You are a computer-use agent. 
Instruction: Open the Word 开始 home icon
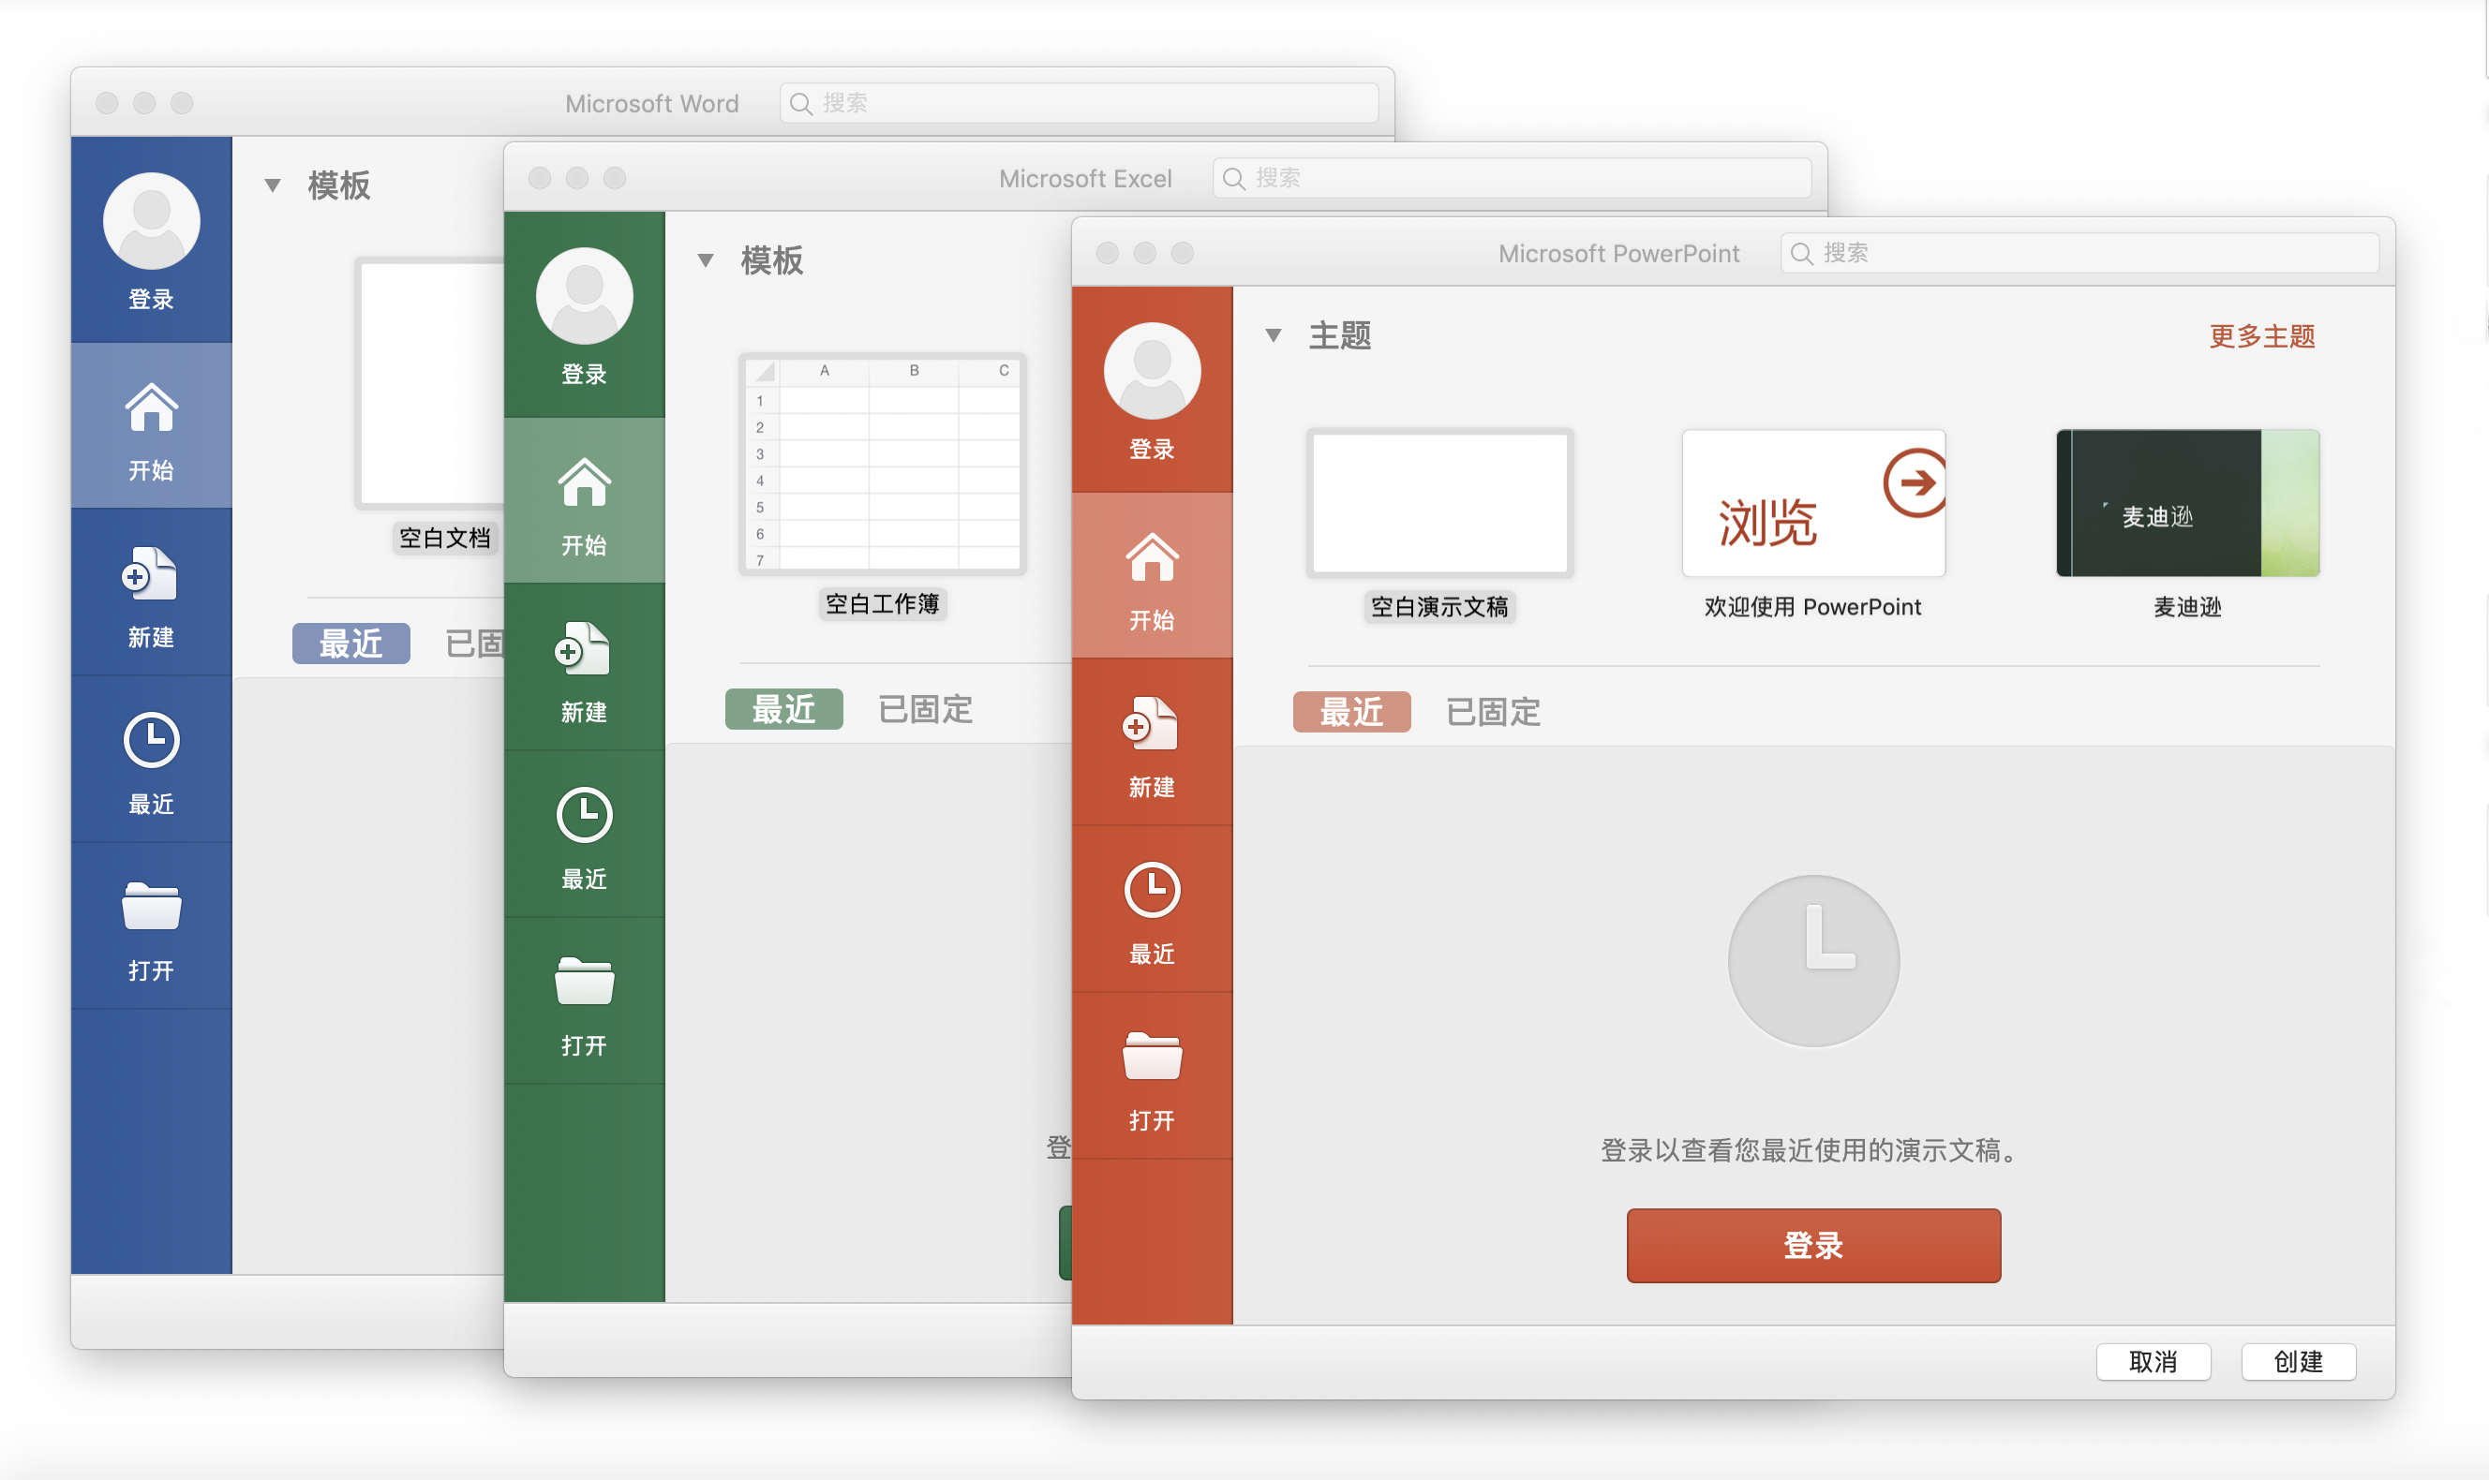pyautogui.click(x=152, y=407)
